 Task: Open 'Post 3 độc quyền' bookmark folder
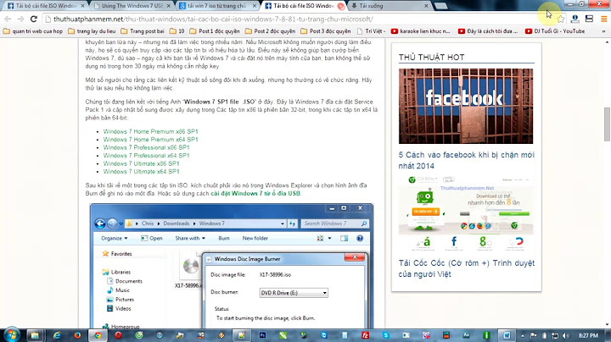point(326,31)
